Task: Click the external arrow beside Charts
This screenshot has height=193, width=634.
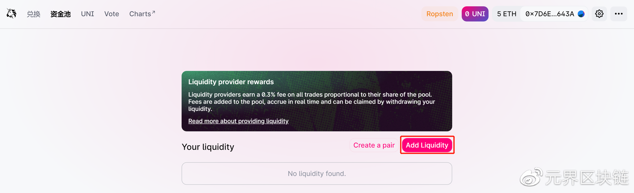Action: tap(154, 12)
